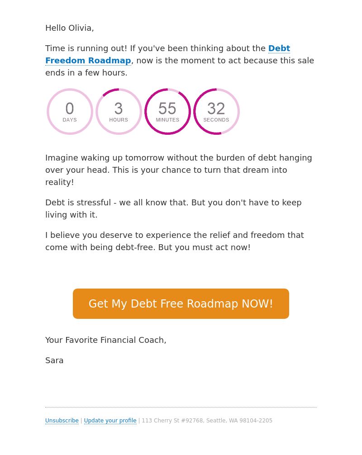This screenshot has height=455, width=362.
Task: Click the ends in a few hours text
Action: click(86, 72)
